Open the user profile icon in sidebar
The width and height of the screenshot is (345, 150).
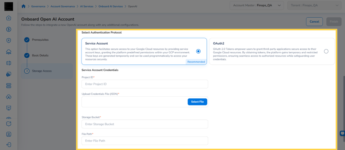9,134
